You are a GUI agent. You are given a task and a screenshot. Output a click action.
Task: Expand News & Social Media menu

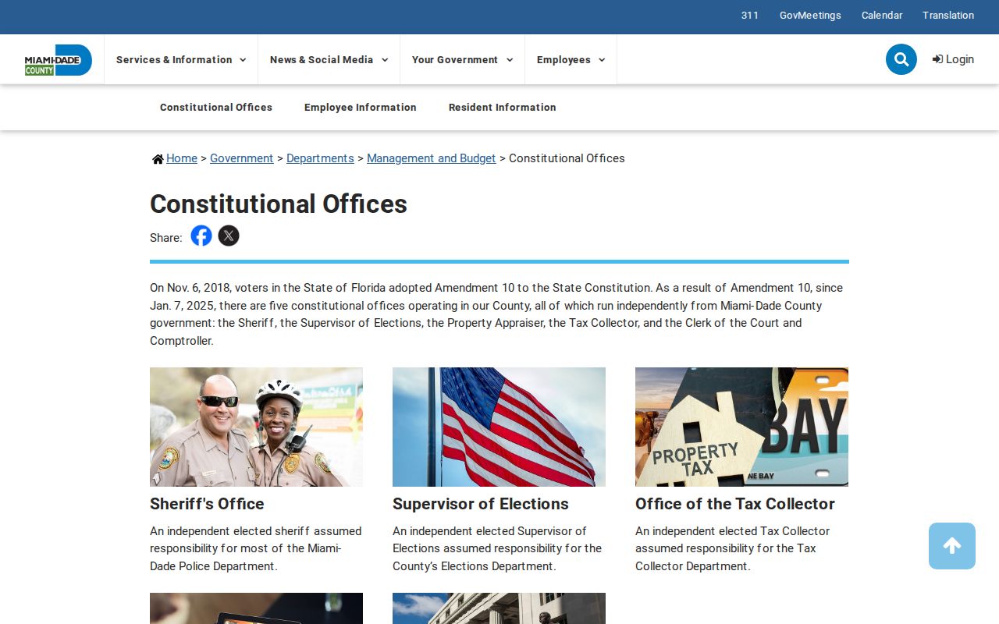[x=329, y=60]
